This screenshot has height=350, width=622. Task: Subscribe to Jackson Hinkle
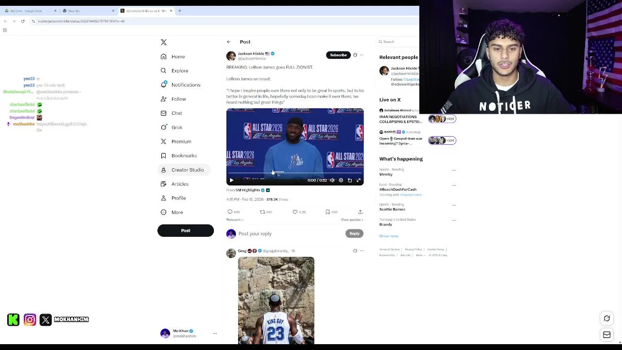[338, 55]
